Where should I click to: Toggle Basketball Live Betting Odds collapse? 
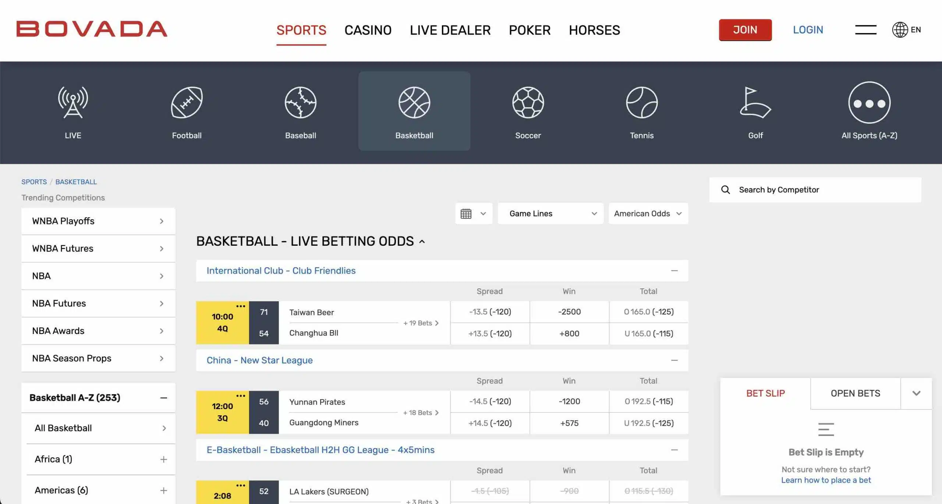[424, 241]
